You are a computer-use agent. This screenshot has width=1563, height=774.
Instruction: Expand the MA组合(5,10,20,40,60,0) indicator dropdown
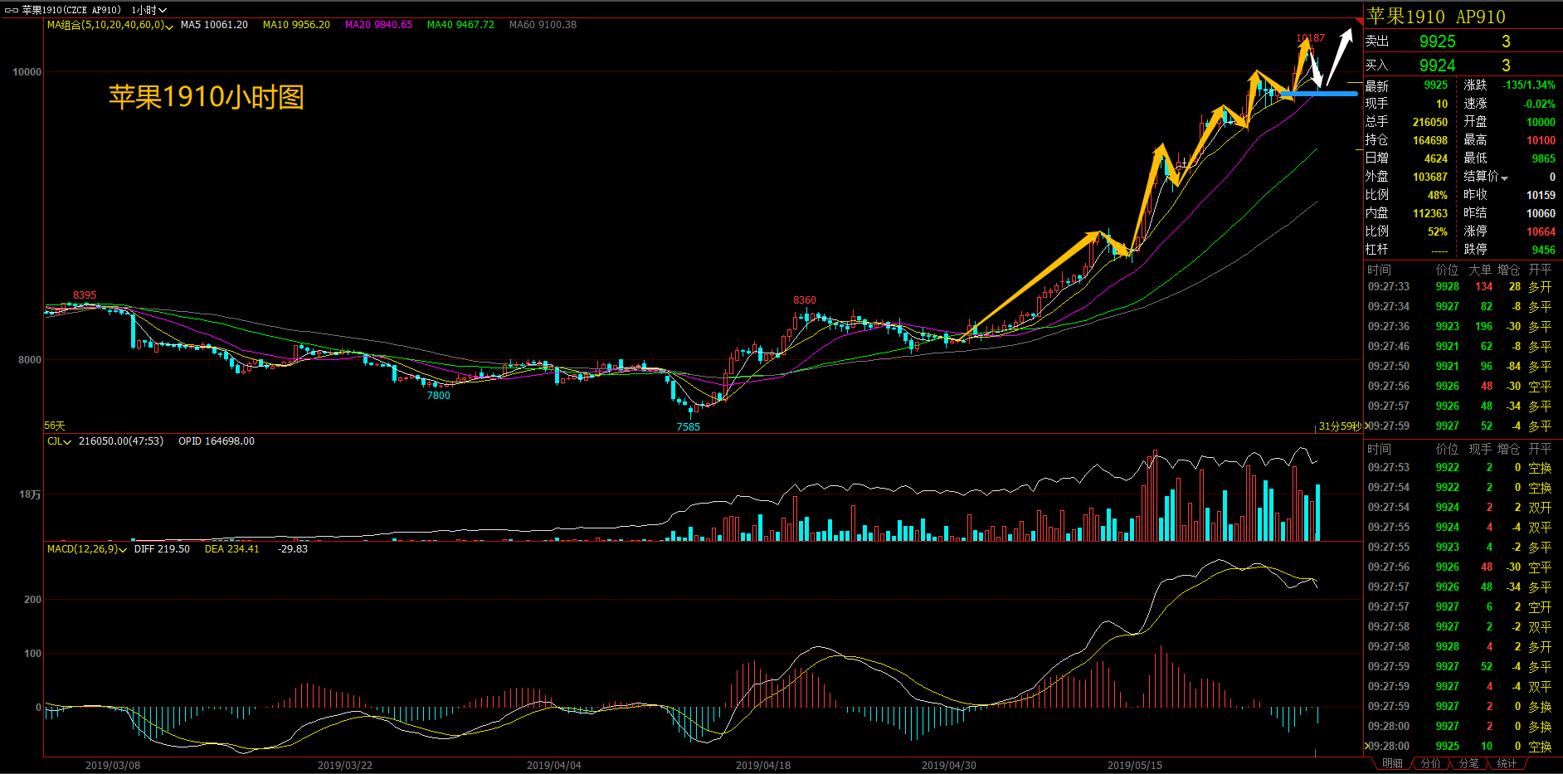[x=169, y=26]
